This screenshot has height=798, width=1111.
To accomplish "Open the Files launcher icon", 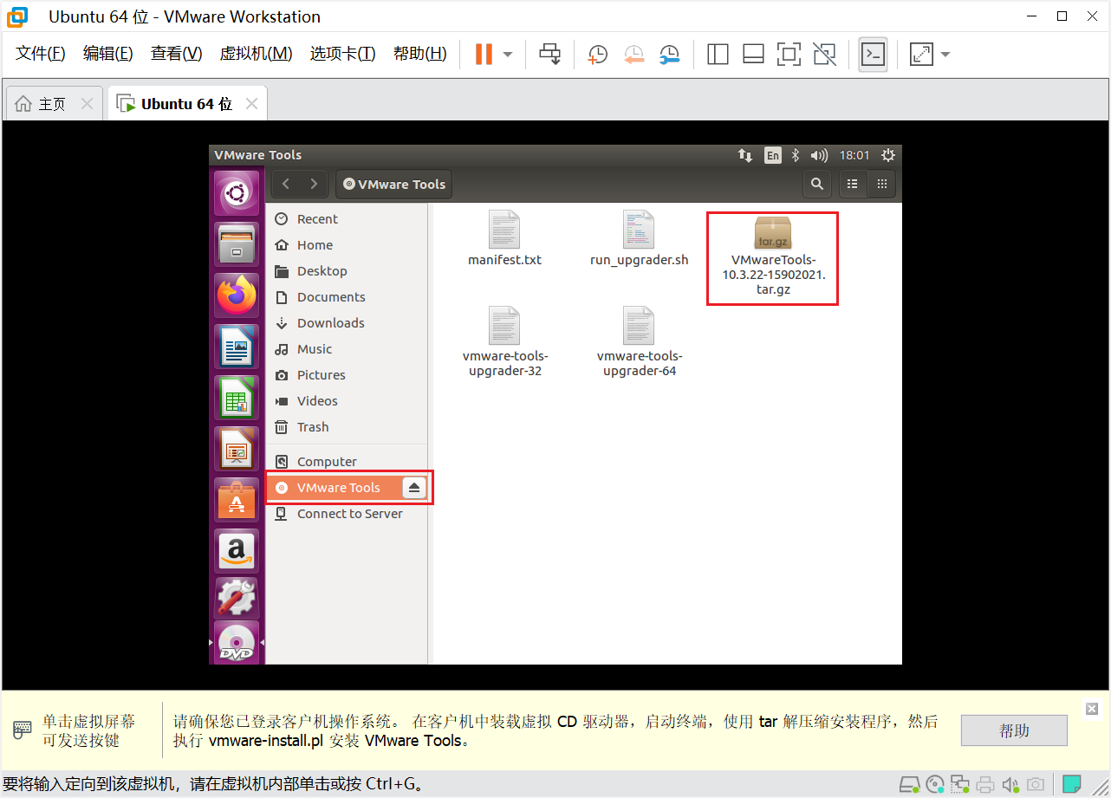I will 237,244.
